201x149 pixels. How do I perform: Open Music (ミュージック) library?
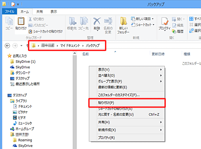click(23, 123)
